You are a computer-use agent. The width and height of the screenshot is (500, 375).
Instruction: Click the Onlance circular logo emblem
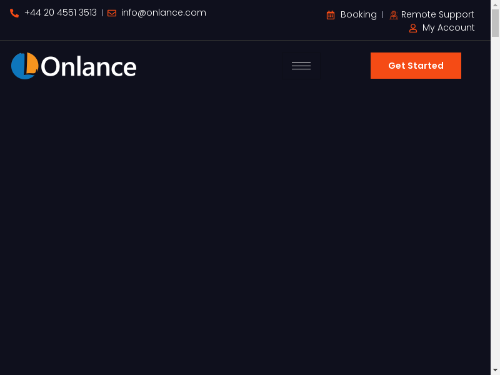pos(25,66)
